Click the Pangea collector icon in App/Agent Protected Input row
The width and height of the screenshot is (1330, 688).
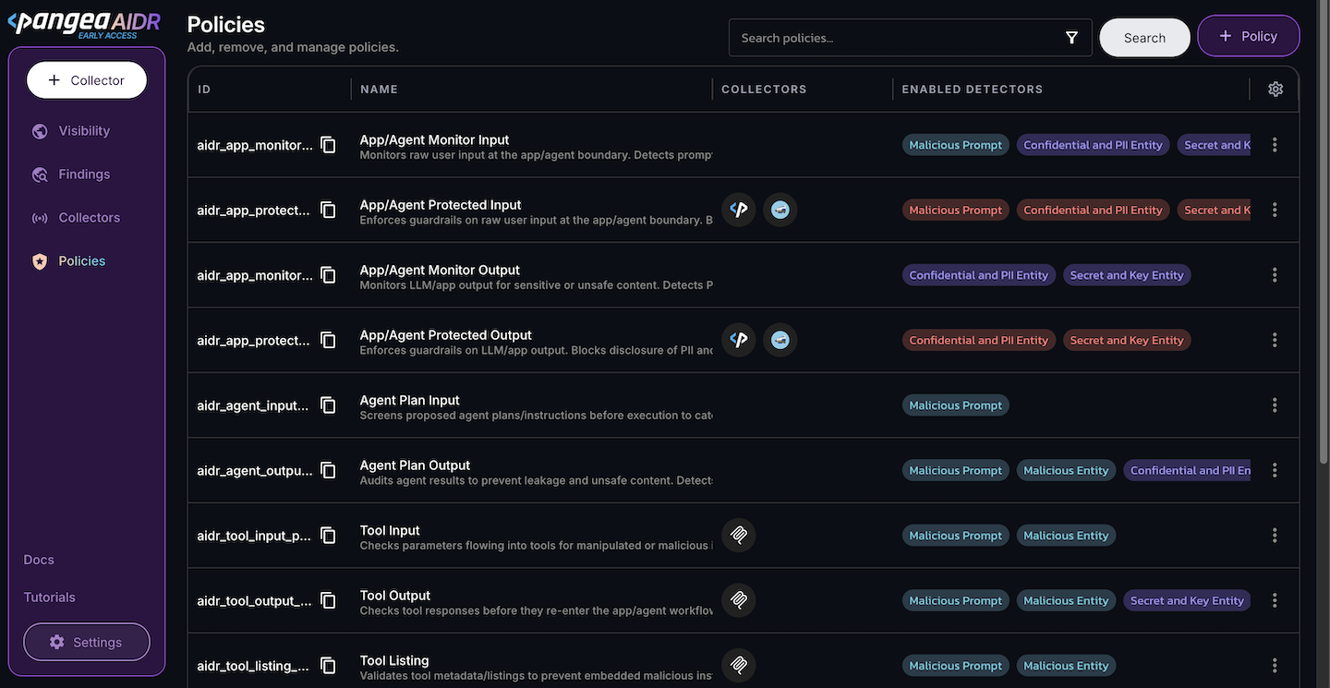[739, 210]
